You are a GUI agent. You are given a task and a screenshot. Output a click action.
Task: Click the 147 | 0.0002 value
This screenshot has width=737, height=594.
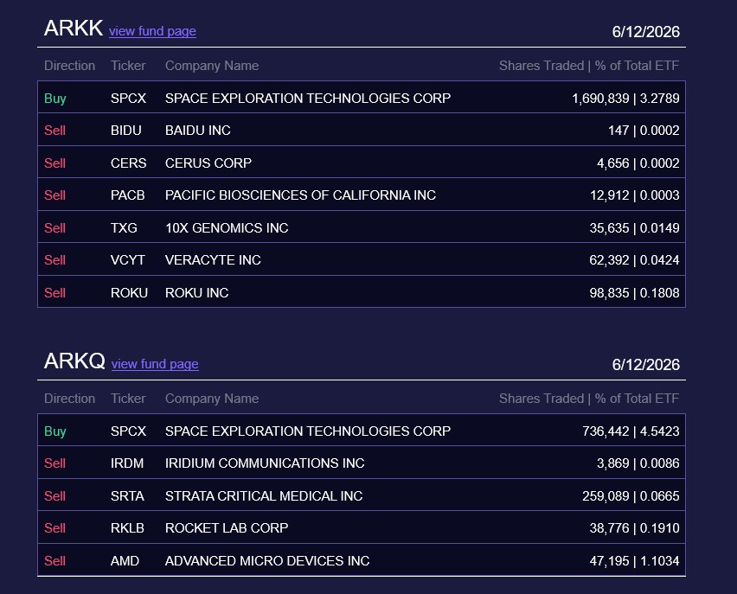click(644, 131)
